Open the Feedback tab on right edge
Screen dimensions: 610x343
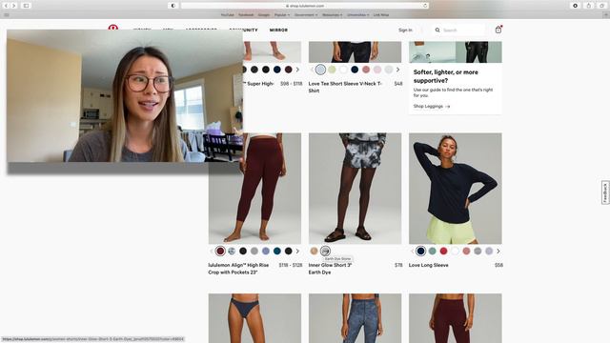pyautogui.click(x=605, y=192)
